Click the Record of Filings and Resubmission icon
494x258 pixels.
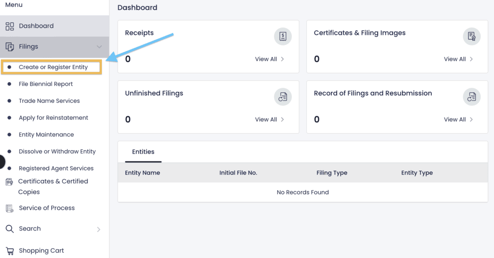pyautogui.click(x=471, y=97)
